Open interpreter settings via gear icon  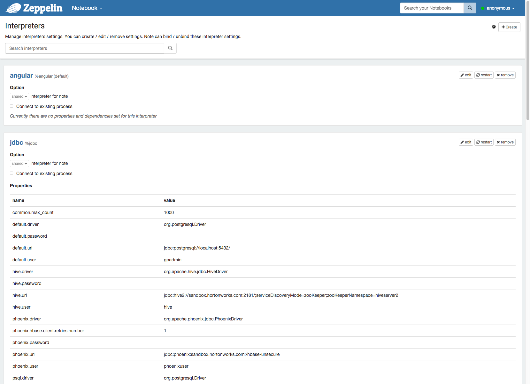[x=494, y=27]
